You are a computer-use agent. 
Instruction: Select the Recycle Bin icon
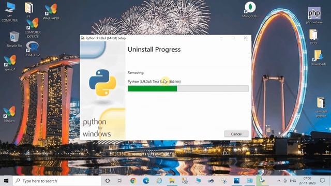pyautogui.click(x=14, y=39)
